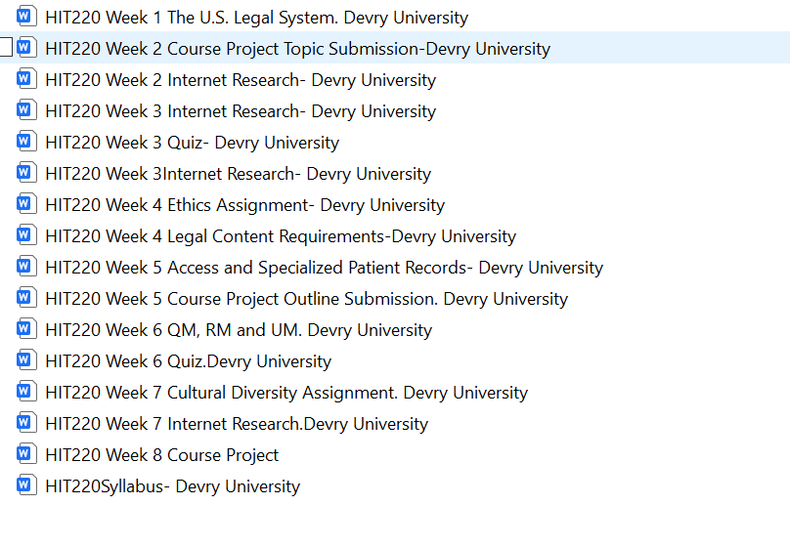Select file name Week 7 Cultural Diversity Assignment
Viewport: 790px width, 547px height.
(x=286, y=393)
